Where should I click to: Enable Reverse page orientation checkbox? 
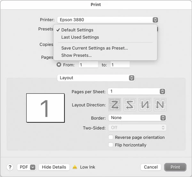(111, 137)
